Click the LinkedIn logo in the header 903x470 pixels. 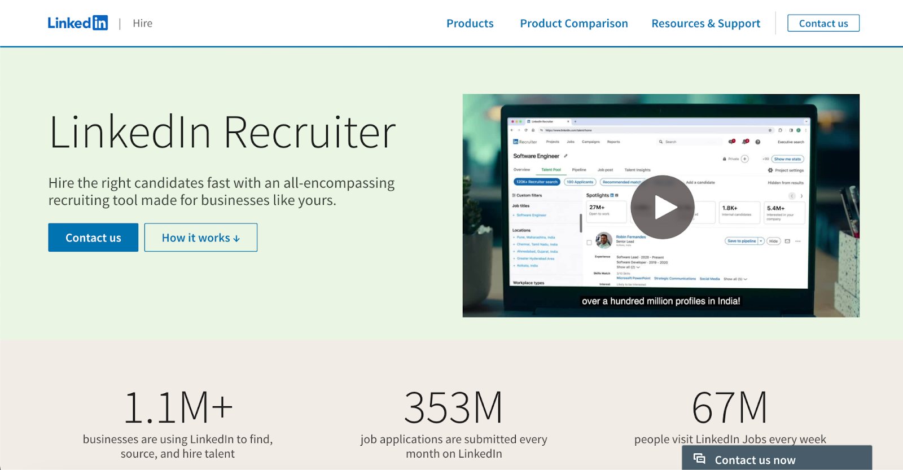point(77,23)
